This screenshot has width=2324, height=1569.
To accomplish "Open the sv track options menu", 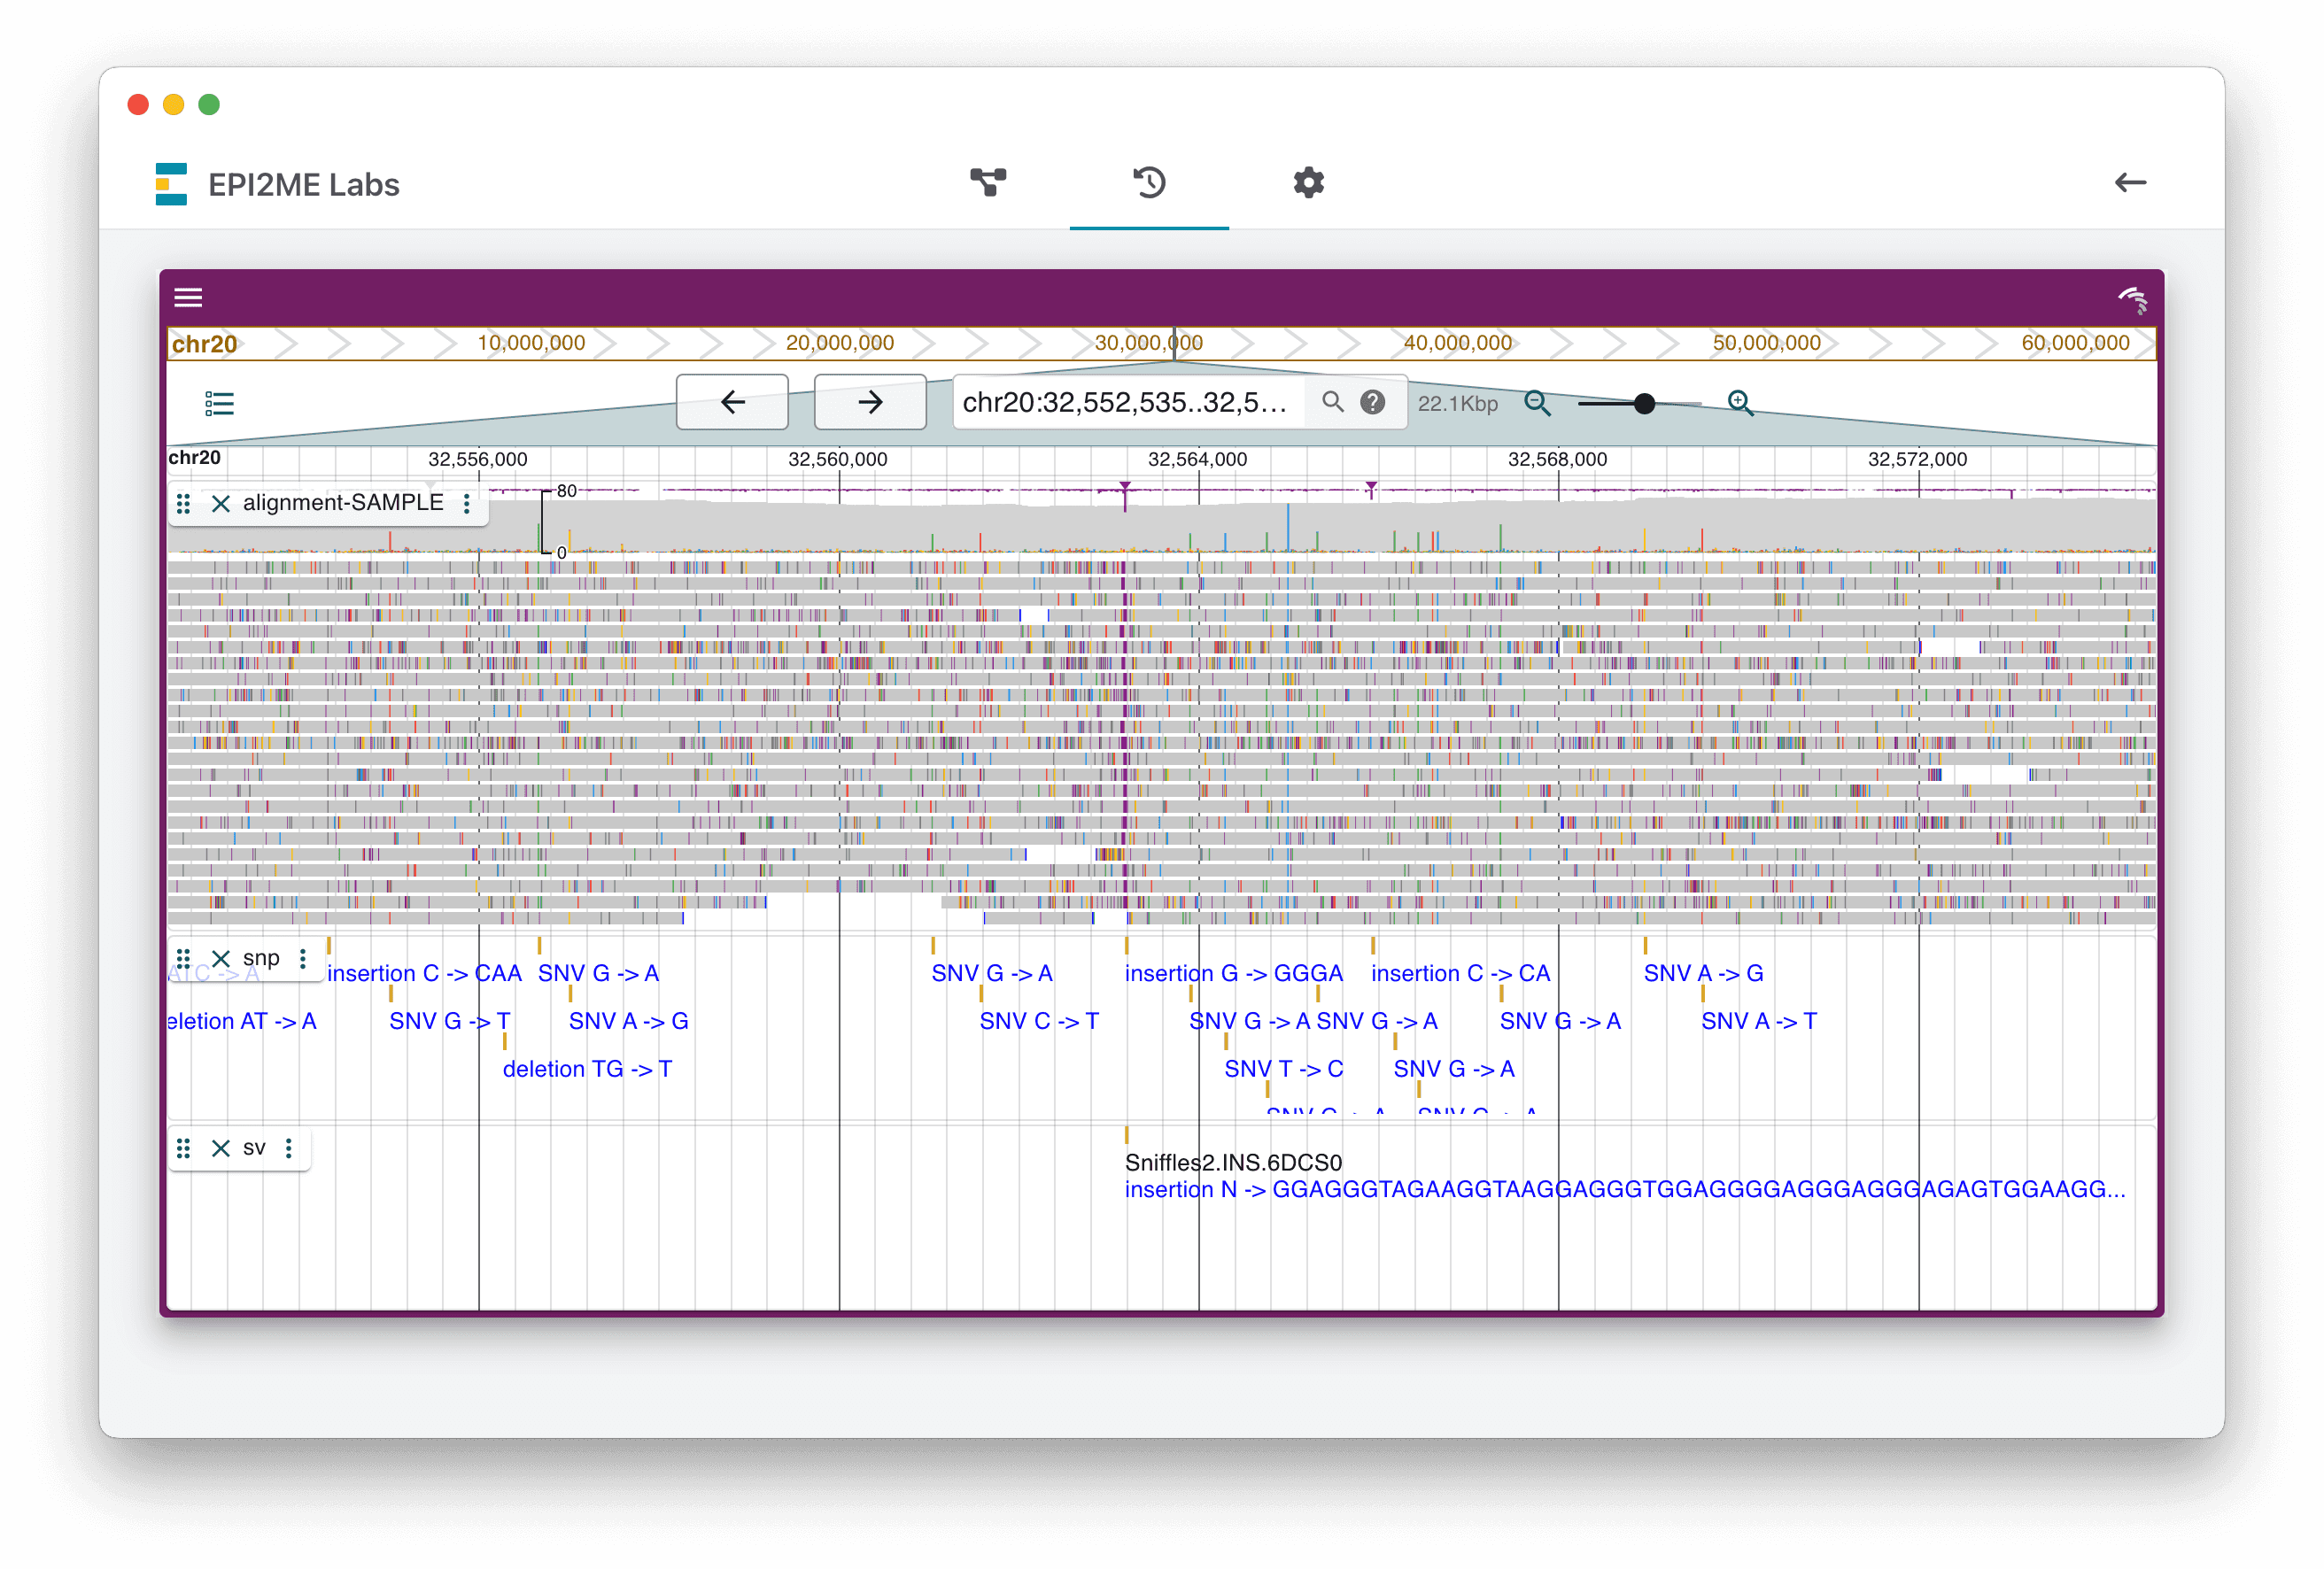I will [288, 1148].
